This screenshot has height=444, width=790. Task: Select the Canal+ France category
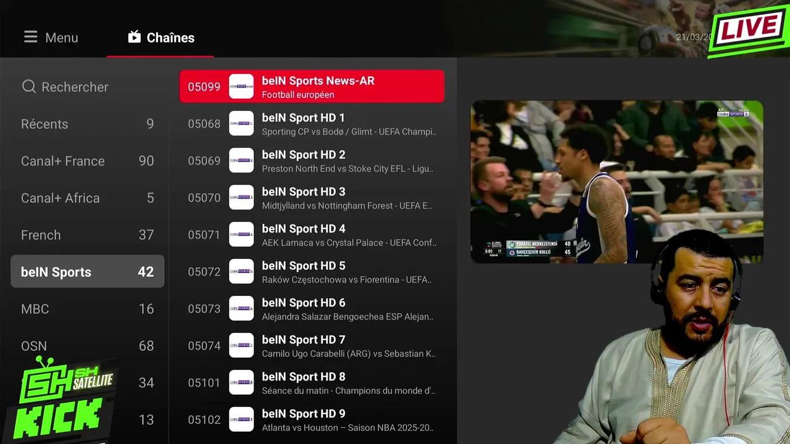click(x=88, y=161)
